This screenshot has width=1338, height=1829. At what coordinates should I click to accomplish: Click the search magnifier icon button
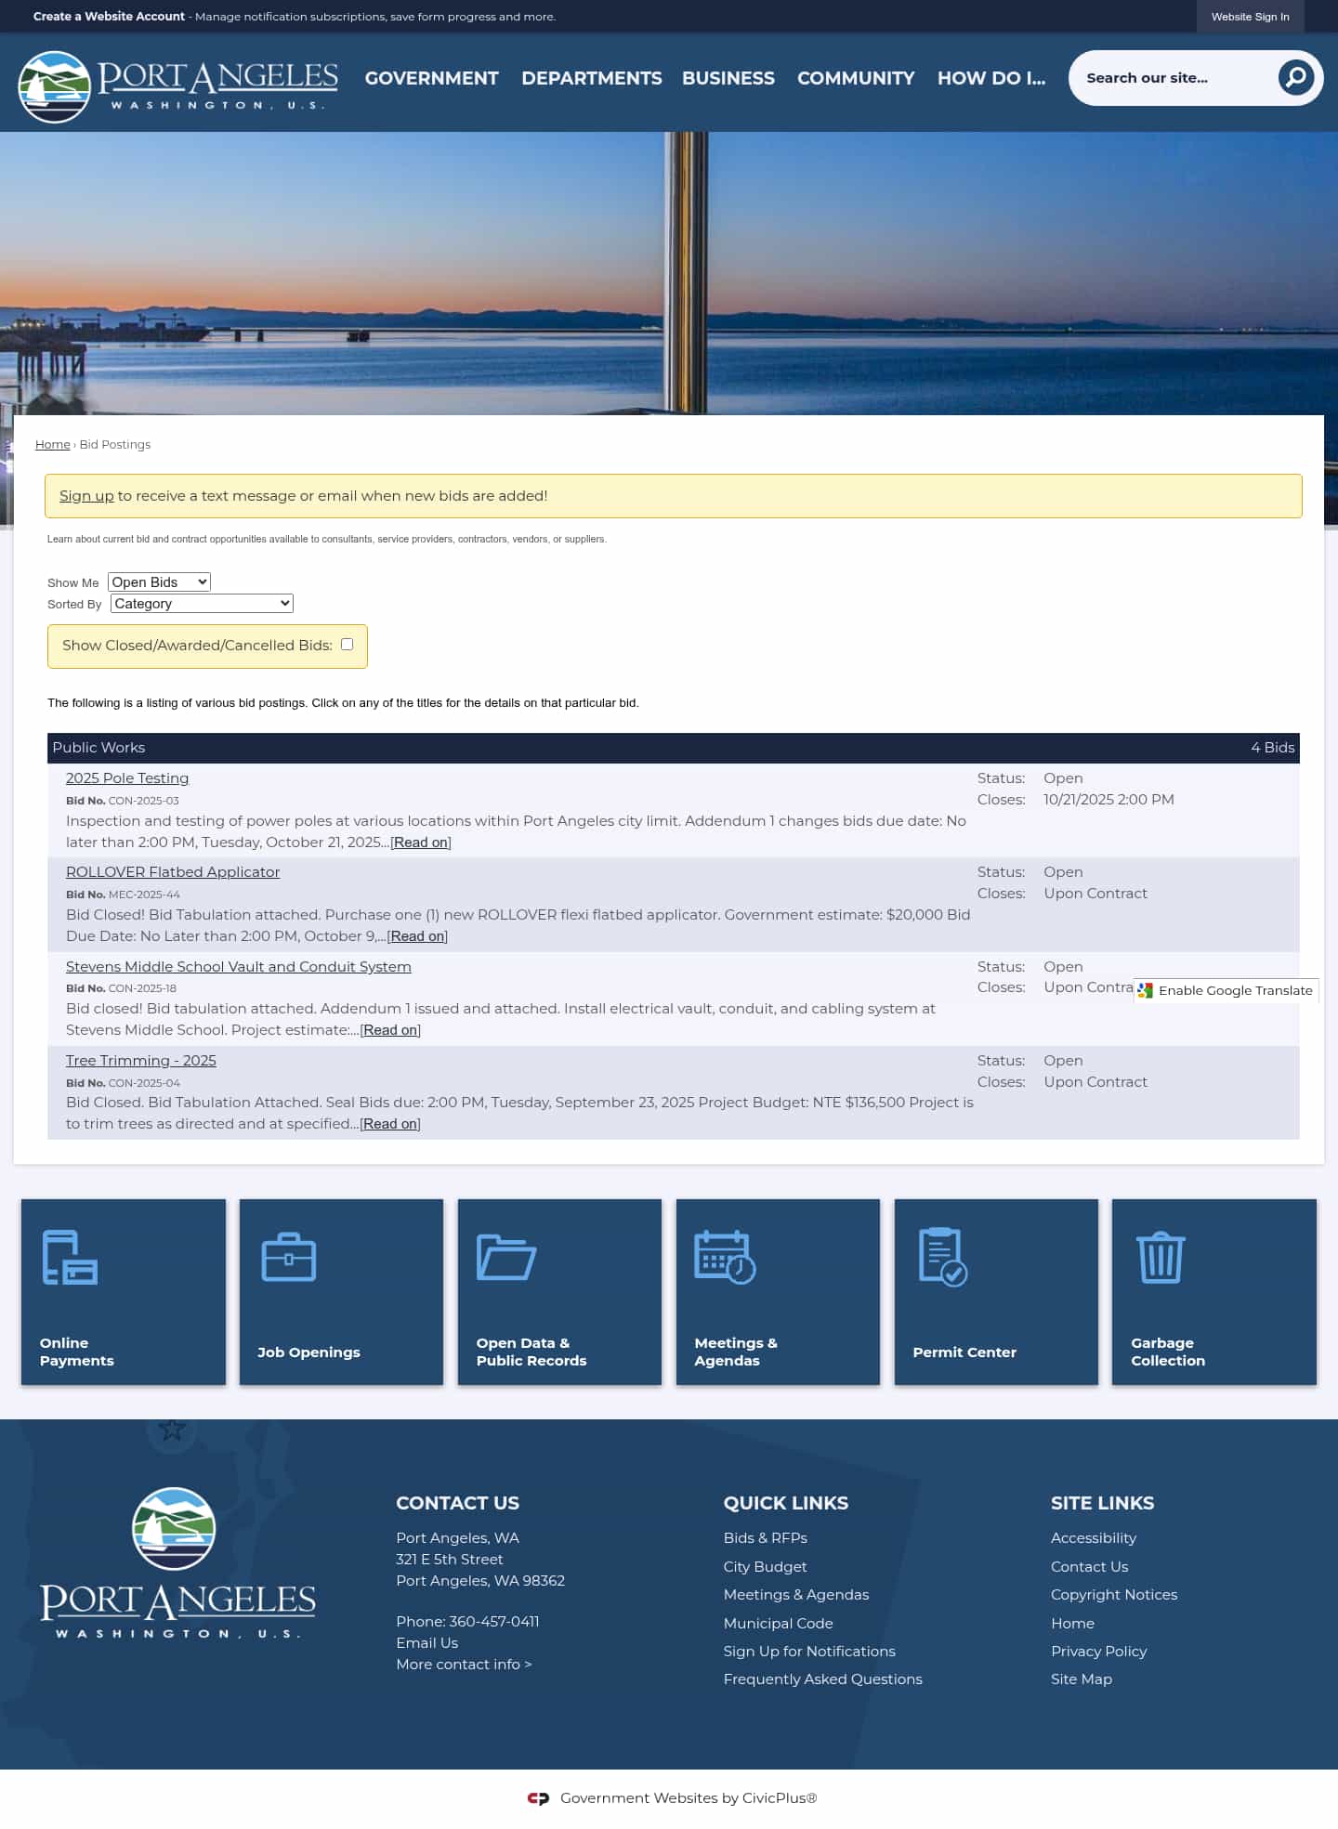point(1295,78)
